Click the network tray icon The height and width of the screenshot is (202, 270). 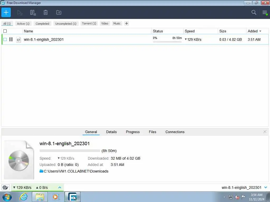coord(230,197)
